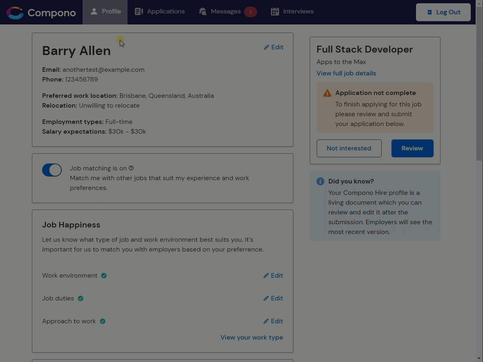Click the Profile person icon
Image resolution: width=483 pixels, height=362 pixels.
pos(94,11)
